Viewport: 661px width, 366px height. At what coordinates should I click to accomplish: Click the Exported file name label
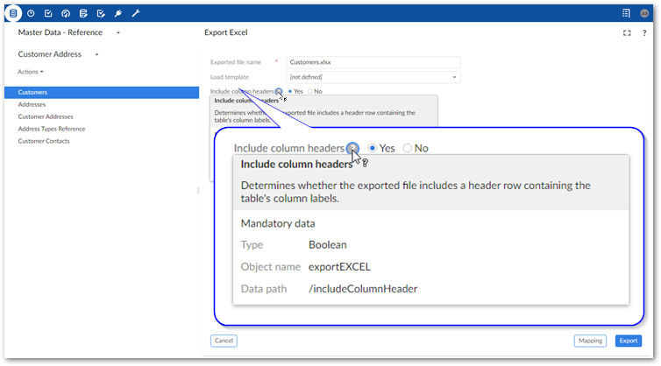[236, 62]
